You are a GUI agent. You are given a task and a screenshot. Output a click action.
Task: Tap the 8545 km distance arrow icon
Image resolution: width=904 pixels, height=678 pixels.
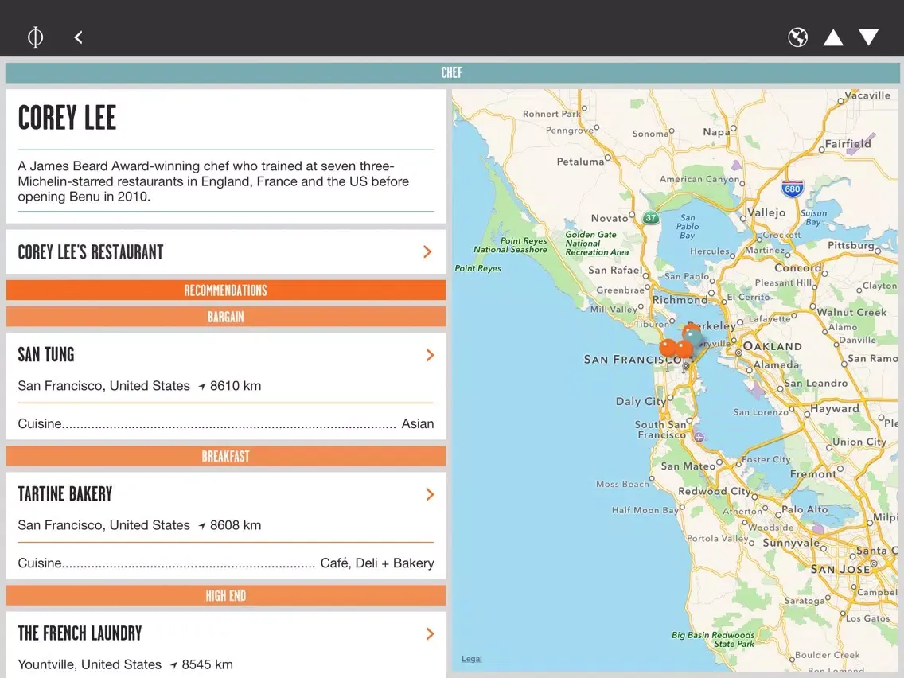[173, 665]
